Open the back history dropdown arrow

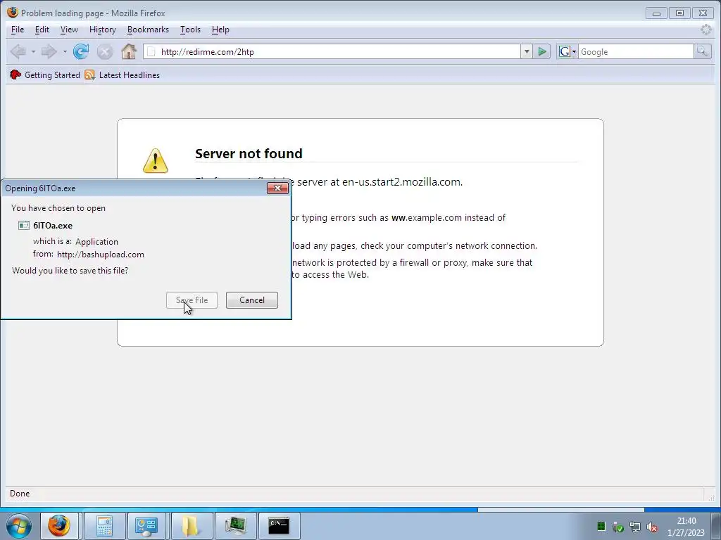[33, 51]
